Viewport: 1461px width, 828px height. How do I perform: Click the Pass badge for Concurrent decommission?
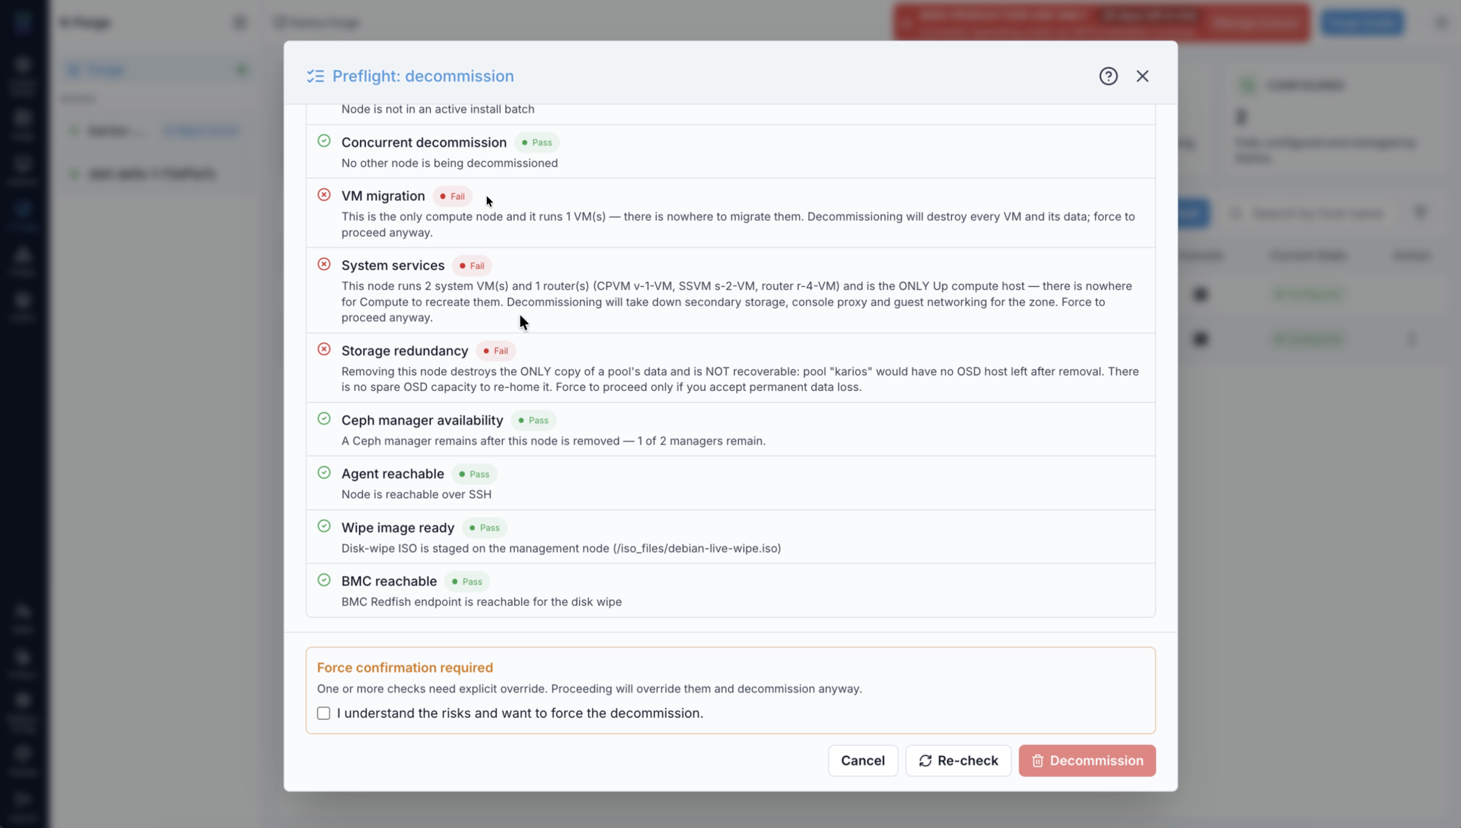tap(537, 143)
